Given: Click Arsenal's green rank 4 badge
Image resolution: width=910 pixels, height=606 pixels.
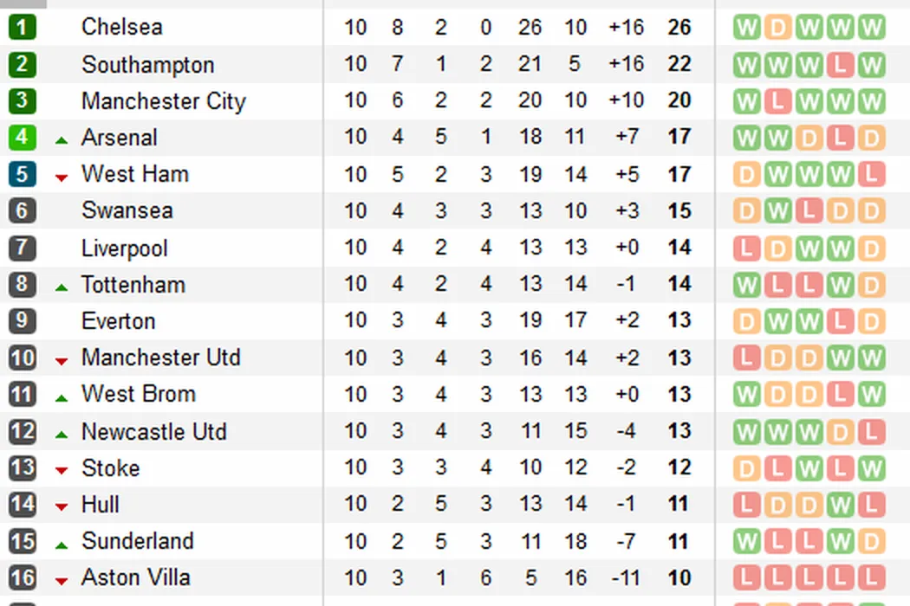Looking at the screenshot, I should pos(22,138).
